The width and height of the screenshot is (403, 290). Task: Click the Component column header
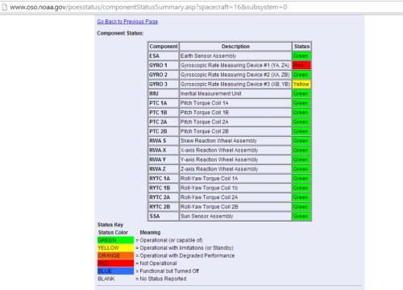click(x=164, y=47)
